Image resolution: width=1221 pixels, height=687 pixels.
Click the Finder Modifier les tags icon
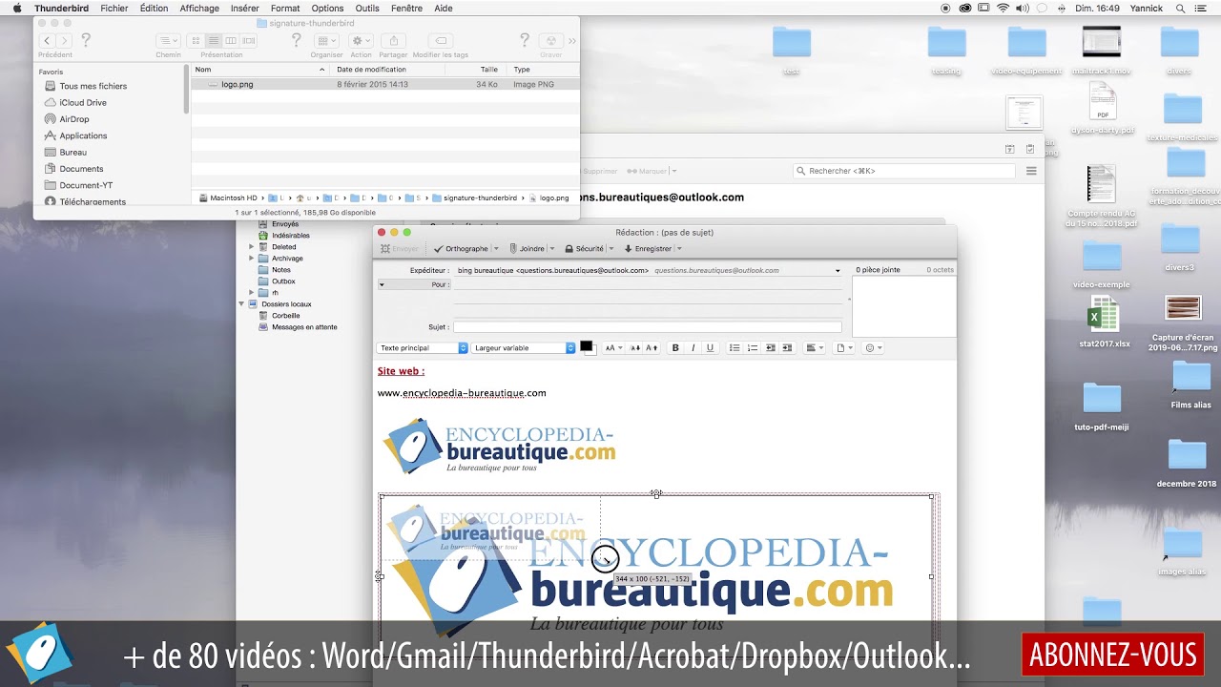(441, 41)
